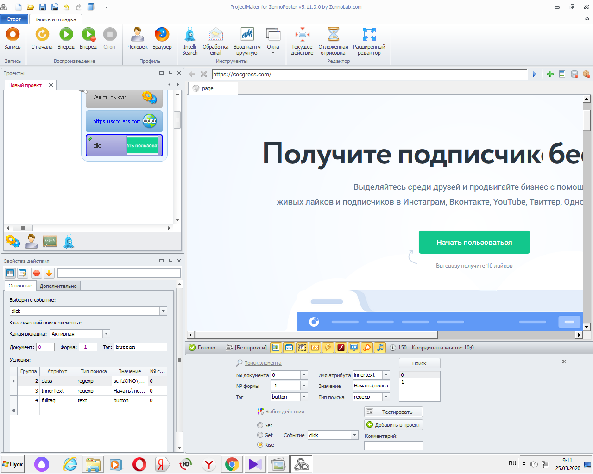Click the chalkboard logic icon below project
593x474 pixels.
[x=50, y=241]
